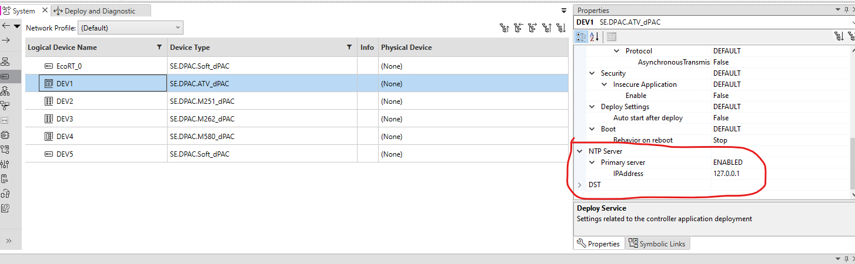Close the System tab
This screenshot has height=264, width=855.
(45, 11)
